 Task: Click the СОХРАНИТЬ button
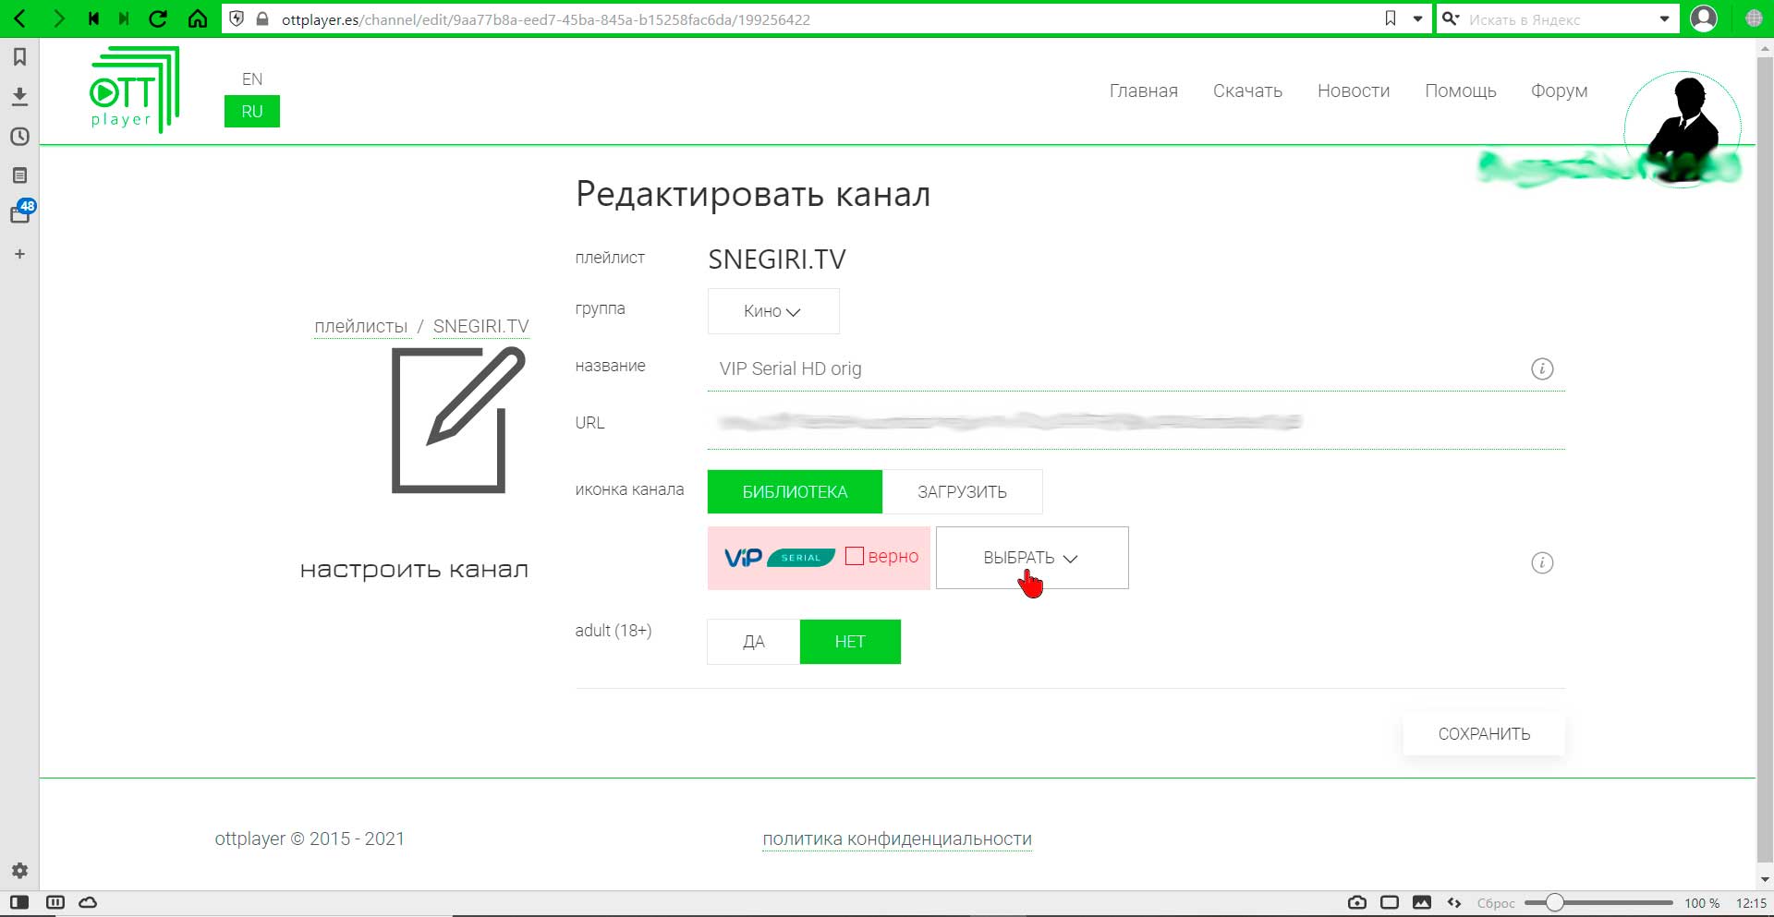pyautogui.click(x=1484, y=734)
